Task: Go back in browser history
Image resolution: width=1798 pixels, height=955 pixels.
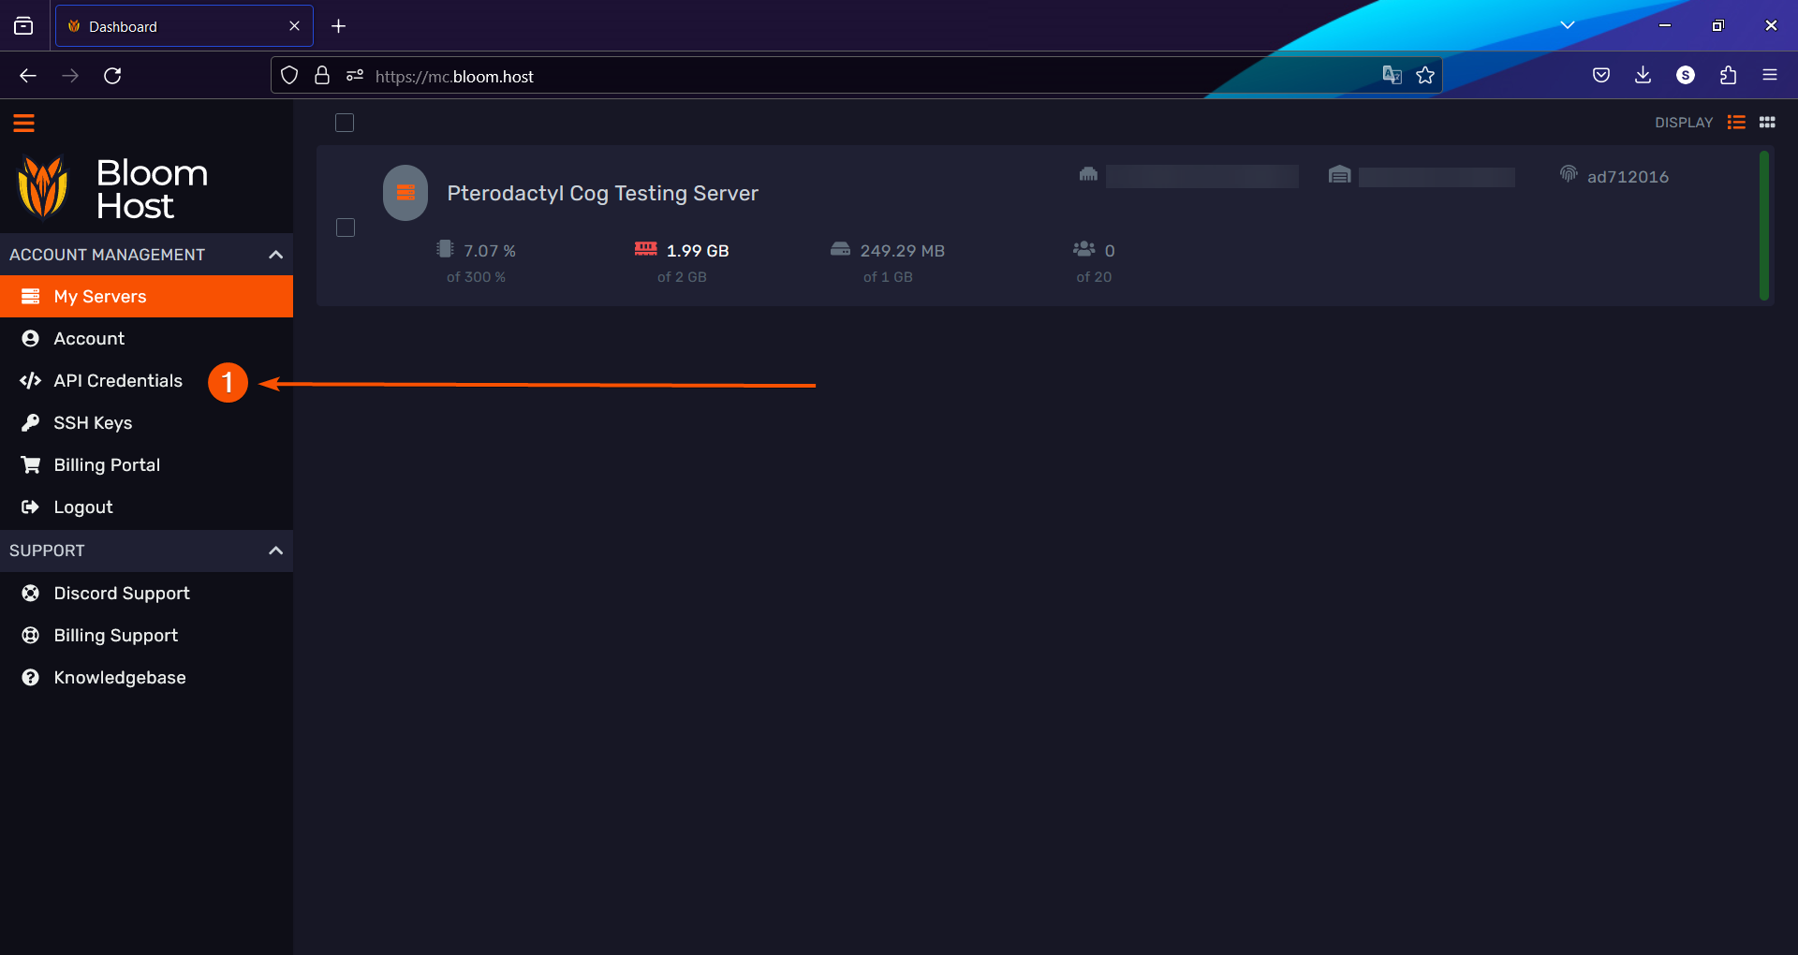Action: 28,76
